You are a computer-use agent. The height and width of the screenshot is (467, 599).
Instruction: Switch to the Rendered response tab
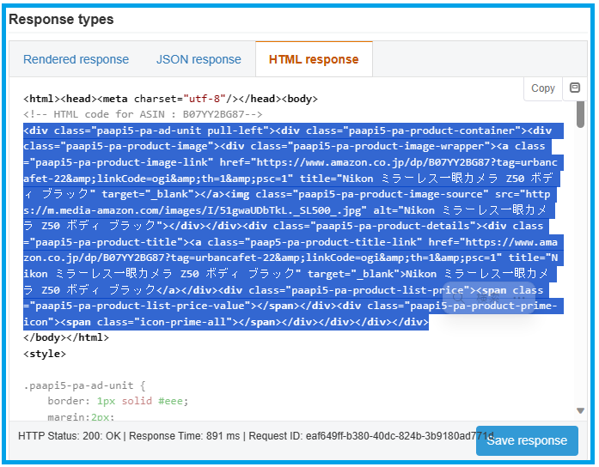76,59
